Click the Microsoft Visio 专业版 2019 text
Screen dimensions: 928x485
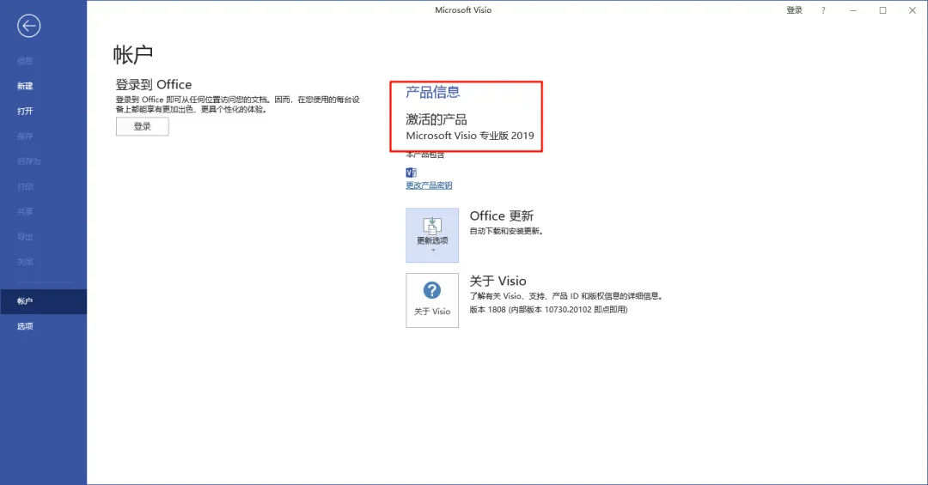[x=470, y=136]
